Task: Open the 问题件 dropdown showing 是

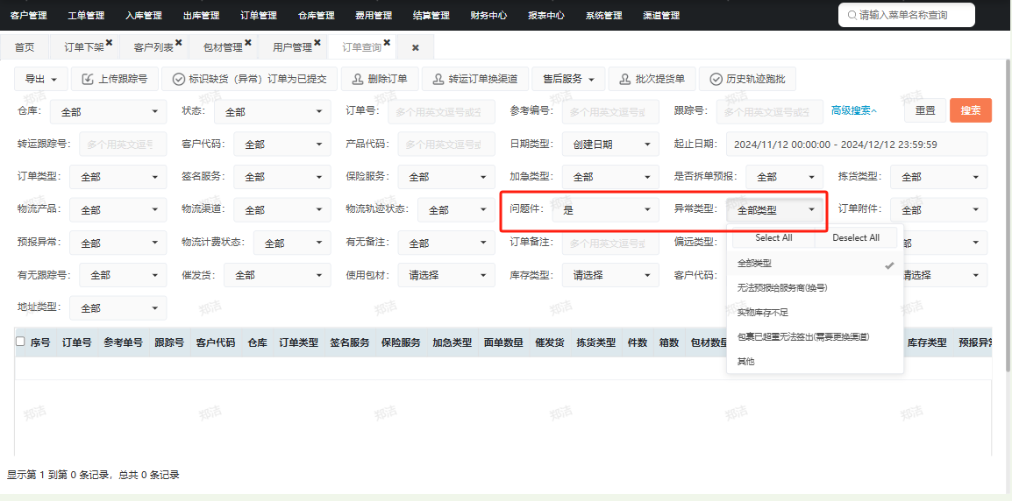Action: point(605,209)
